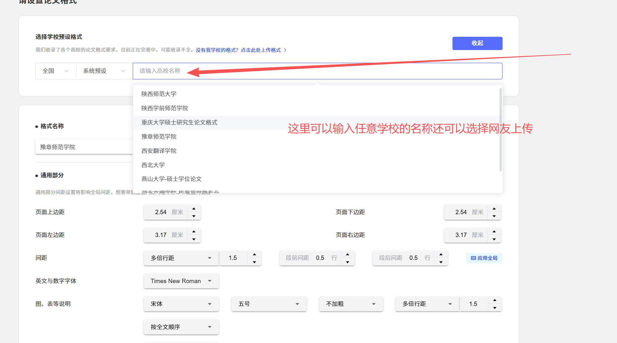Choose 重庆大学硕士研究生论文格式 from the list
617x343 pixels.
click(x=179, y=122)
